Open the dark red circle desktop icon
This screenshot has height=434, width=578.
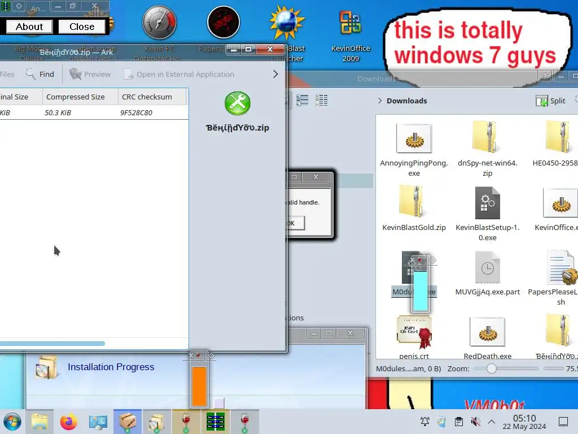(224, 23)
